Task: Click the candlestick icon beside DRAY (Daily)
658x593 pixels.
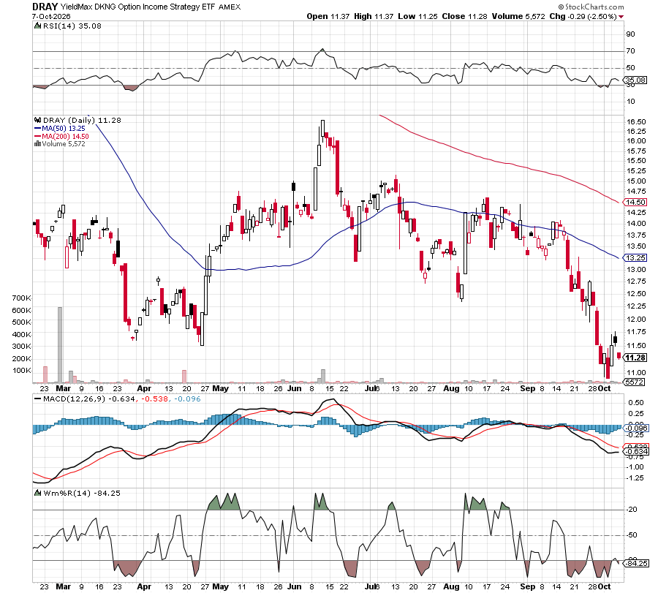Action: pyautogui.click(x=38, y=121)
